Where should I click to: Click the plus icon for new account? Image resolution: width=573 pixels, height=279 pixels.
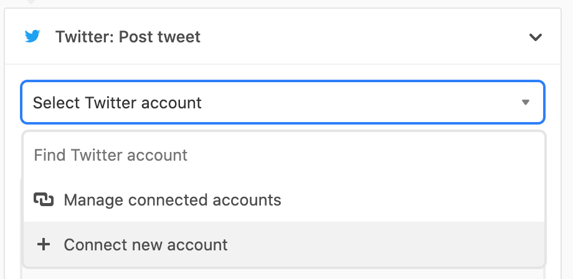coord(43,245)
